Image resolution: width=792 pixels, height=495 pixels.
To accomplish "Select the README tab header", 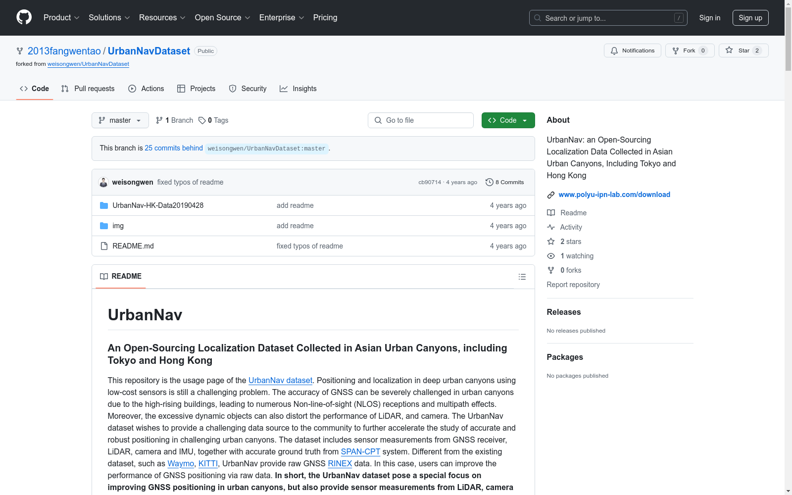I will pos(121,276).
